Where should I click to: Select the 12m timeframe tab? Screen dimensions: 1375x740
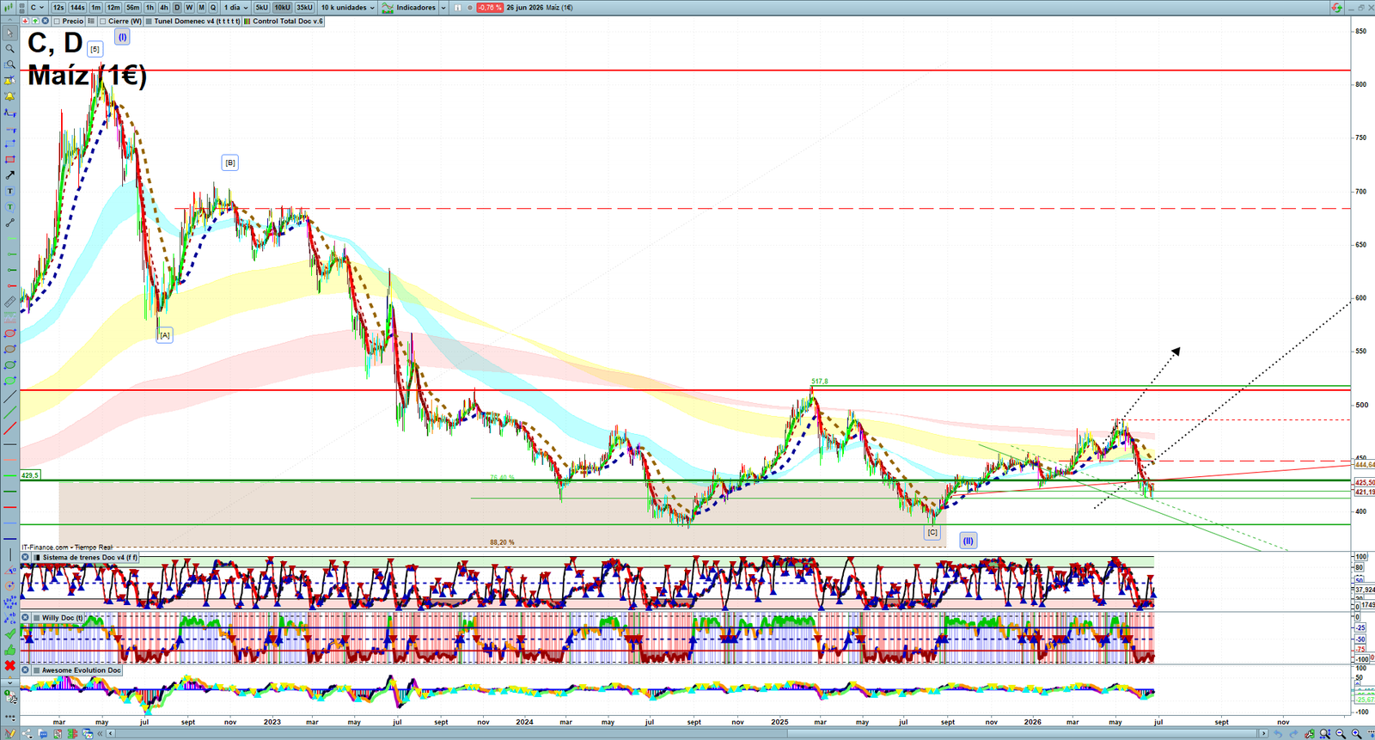[x=113, y=7]
